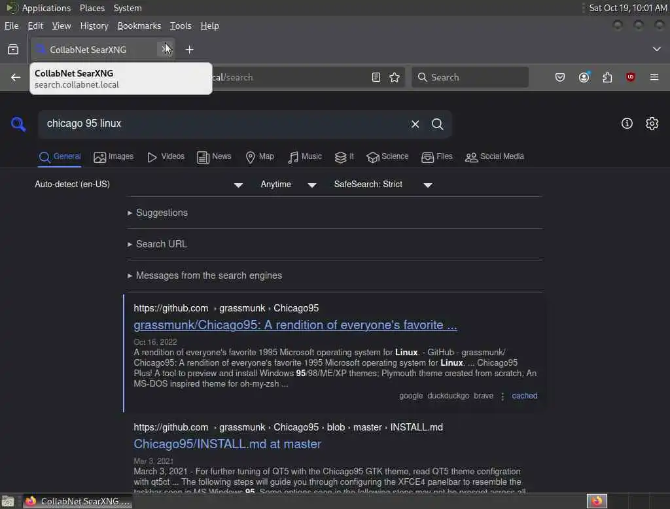Switch to the Videos tab

[x=166, y=157]
